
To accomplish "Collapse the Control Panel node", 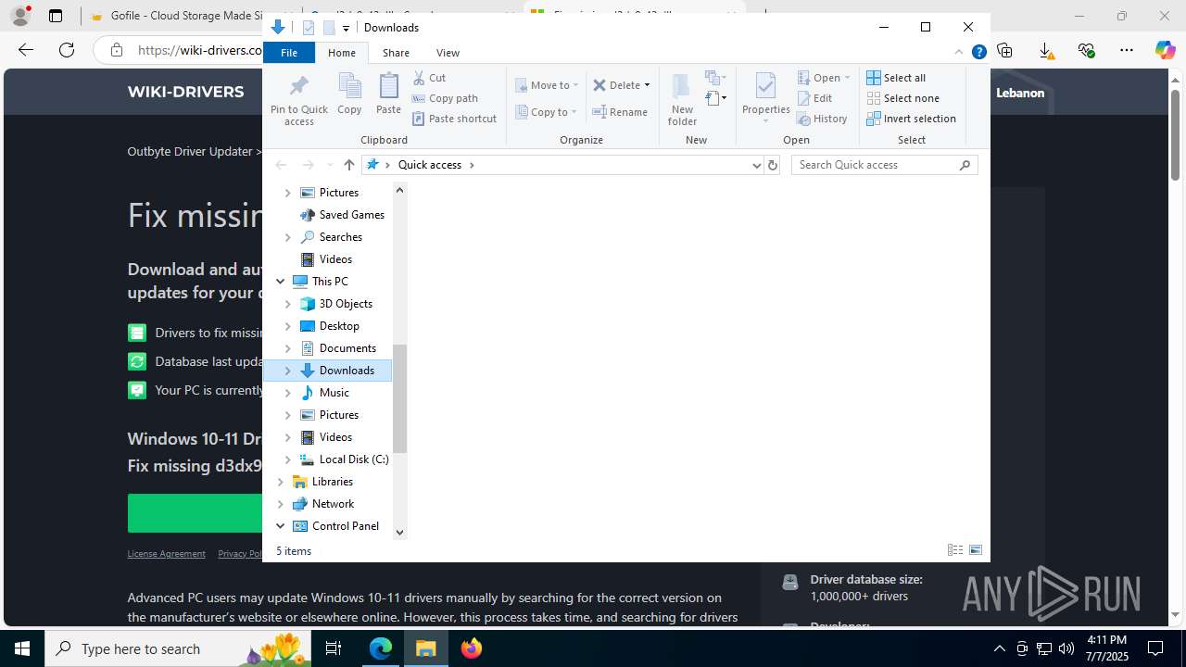I will 281,526.
